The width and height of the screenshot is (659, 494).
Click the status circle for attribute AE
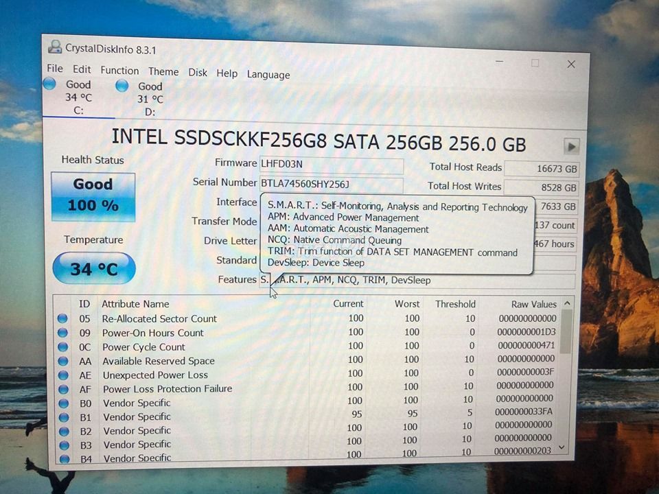pos(63,375)
